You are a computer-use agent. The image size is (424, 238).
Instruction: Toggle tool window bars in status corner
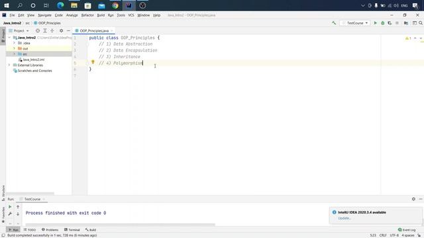click(3, 235)
